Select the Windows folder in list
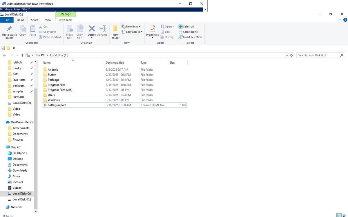Image resolution: width=348 pixels, height=217 pixels. tap(114, 100)
